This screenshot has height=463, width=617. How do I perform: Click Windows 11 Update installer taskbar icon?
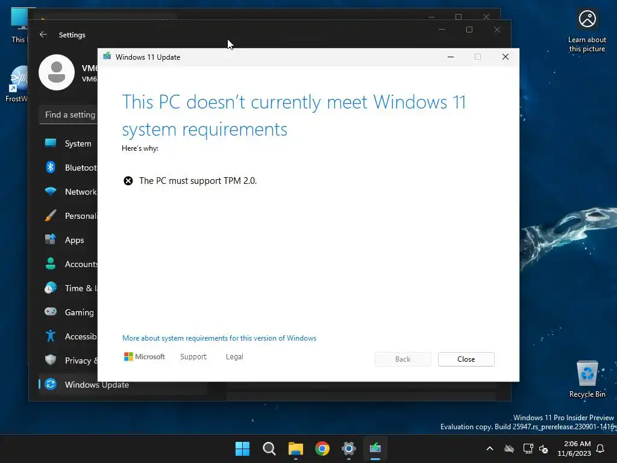[375, 449]
